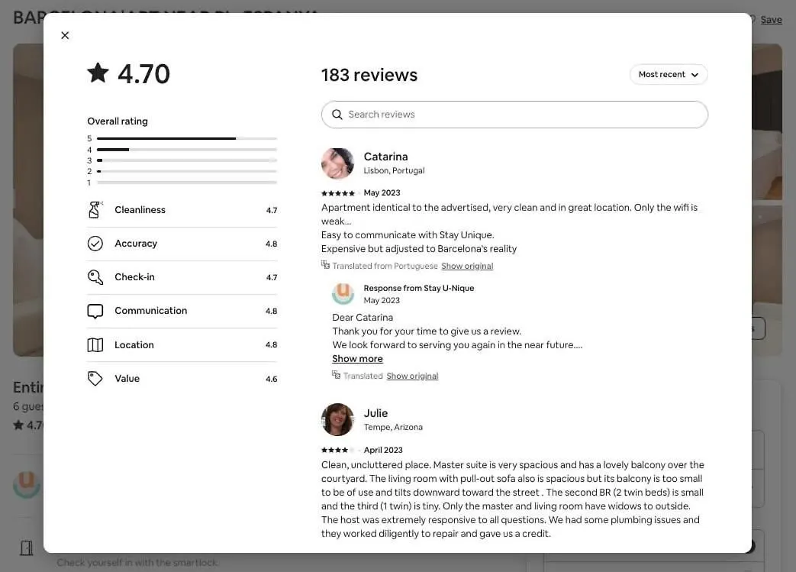Expand host response with Show more

357,359
